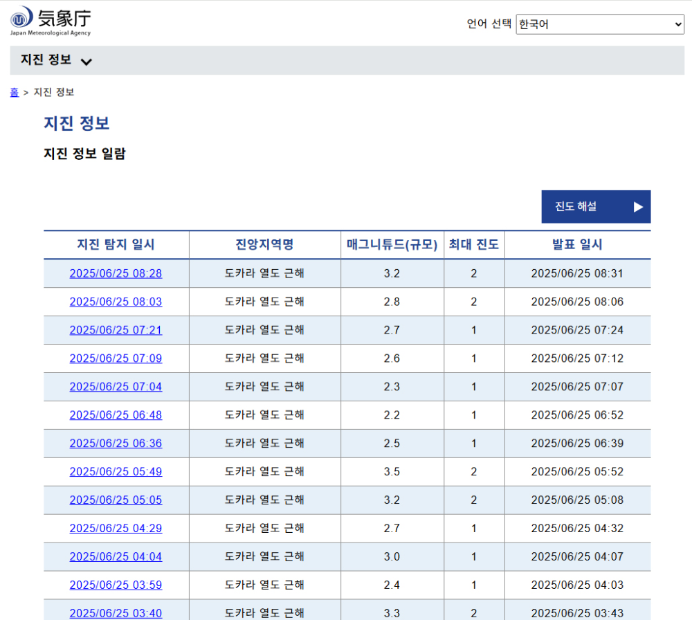Expand the 지진 정보 navigation menu chevron
Viewport: 692px width, 620px height.
pos(86,62)
